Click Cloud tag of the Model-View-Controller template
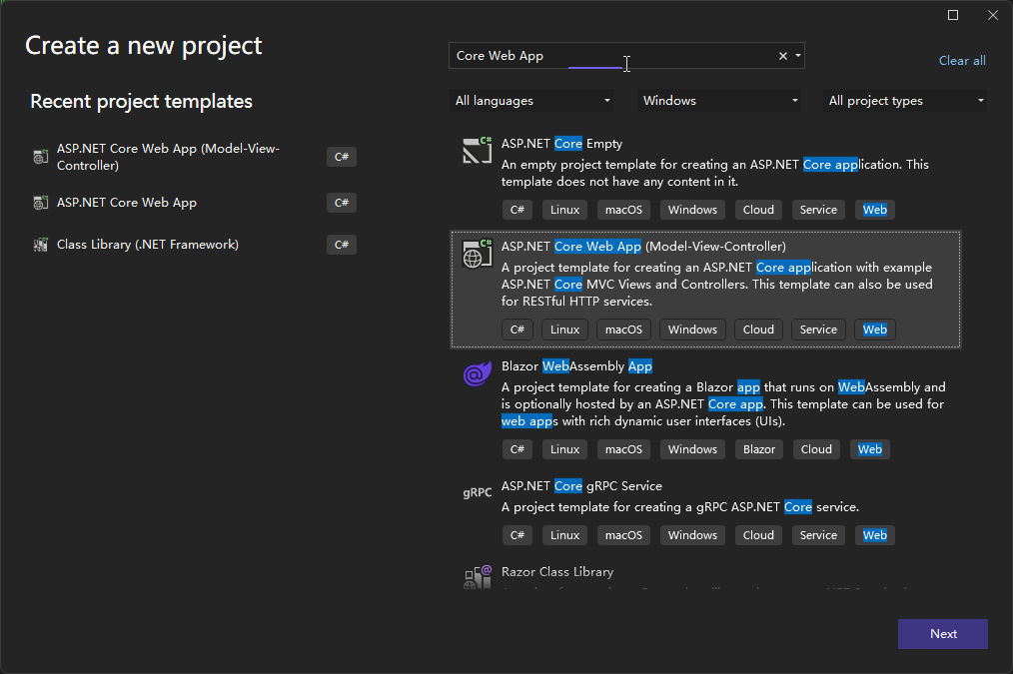 (x=758, y=330)
